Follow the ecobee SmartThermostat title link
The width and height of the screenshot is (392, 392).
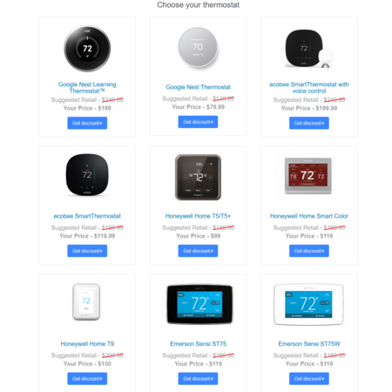(x=87, y=216)
